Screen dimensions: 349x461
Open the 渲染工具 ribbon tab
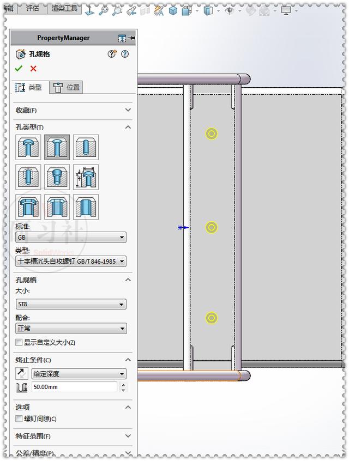pyautogui.click(x=64, y=9)
